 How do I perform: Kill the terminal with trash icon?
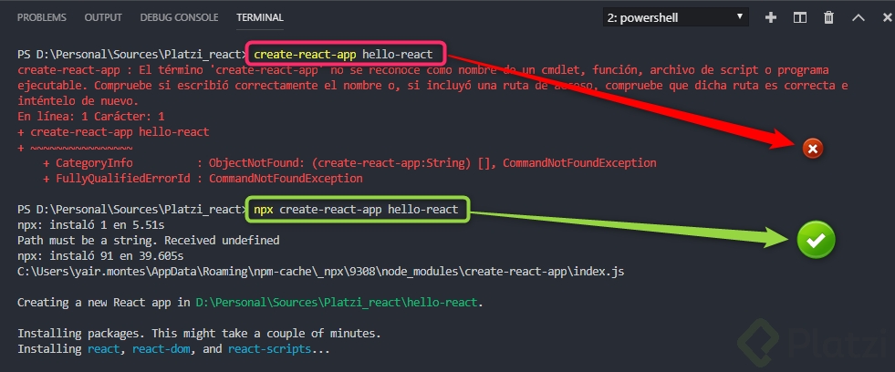tap(828, 17)
